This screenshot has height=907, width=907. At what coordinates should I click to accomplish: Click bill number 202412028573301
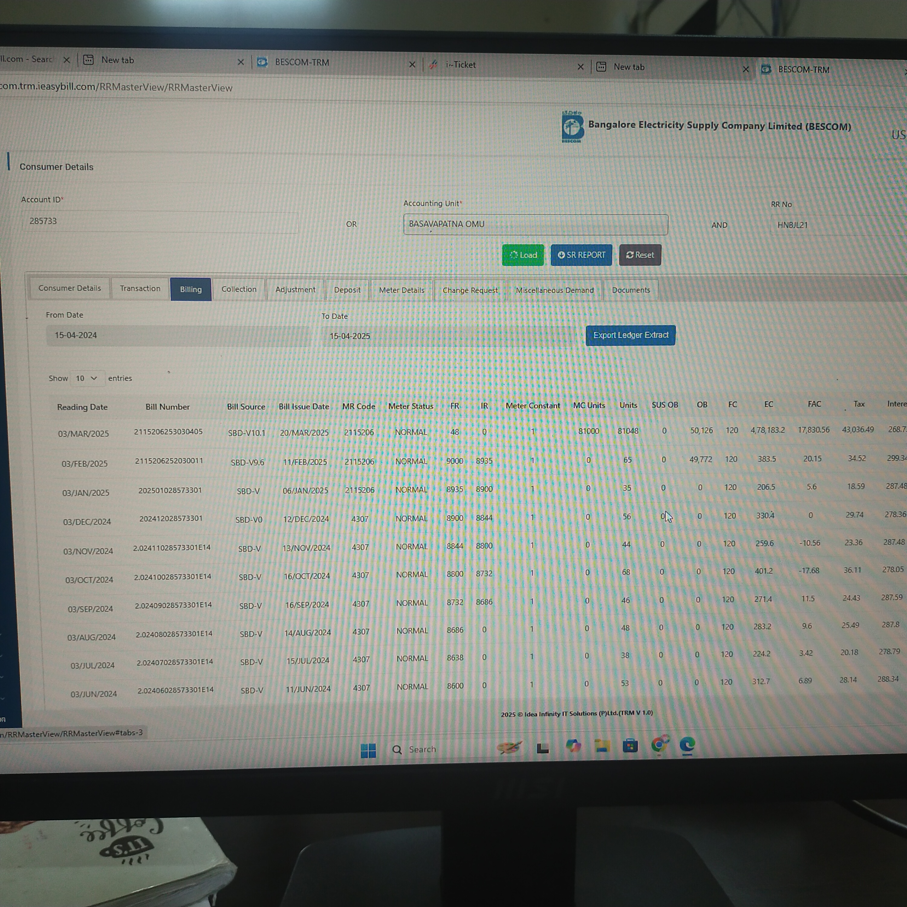[171, 518]
